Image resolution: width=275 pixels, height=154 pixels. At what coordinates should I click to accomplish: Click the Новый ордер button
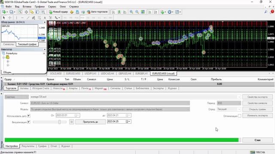tap(58, 12)
